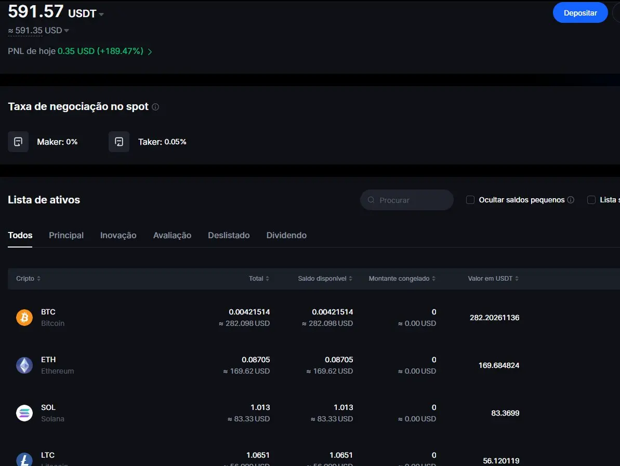Sort by Valor em USDT column arrows
Viewport: 620px width, 466px height.
coord(517,279)
